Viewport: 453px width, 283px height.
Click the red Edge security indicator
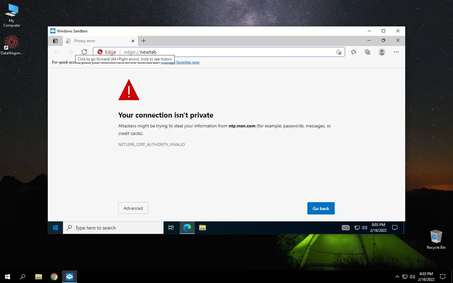pos(107,52)
